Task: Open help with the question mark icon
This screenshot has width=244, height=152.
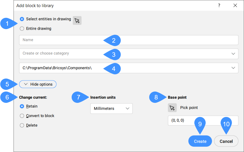Action: (x=219, y=5)
